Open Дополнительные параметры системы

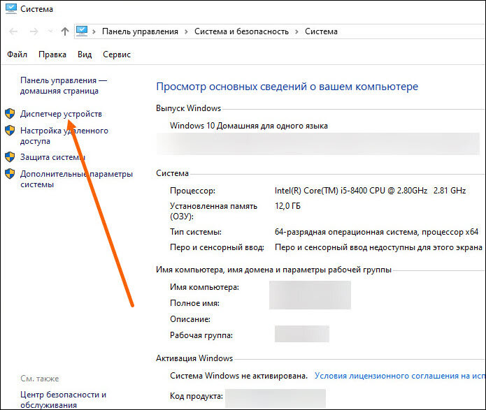tap(76, 179)
